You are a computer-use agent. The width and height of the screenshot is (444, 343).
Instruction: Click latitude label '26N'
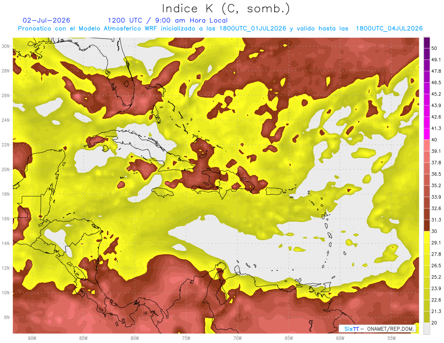coord(6,95)
